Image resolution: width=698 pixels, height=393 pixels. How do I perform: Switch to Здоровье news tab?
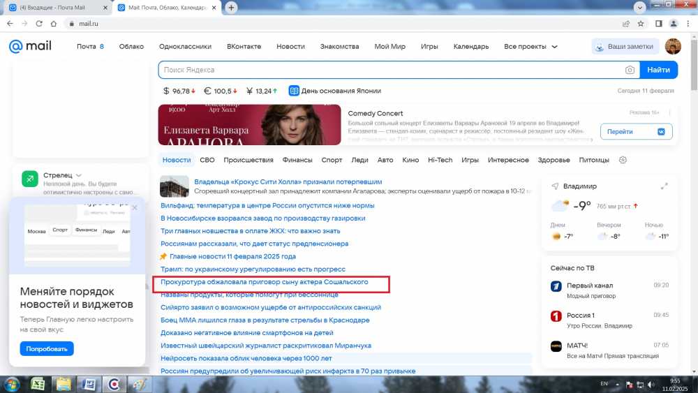coord(554,160)
